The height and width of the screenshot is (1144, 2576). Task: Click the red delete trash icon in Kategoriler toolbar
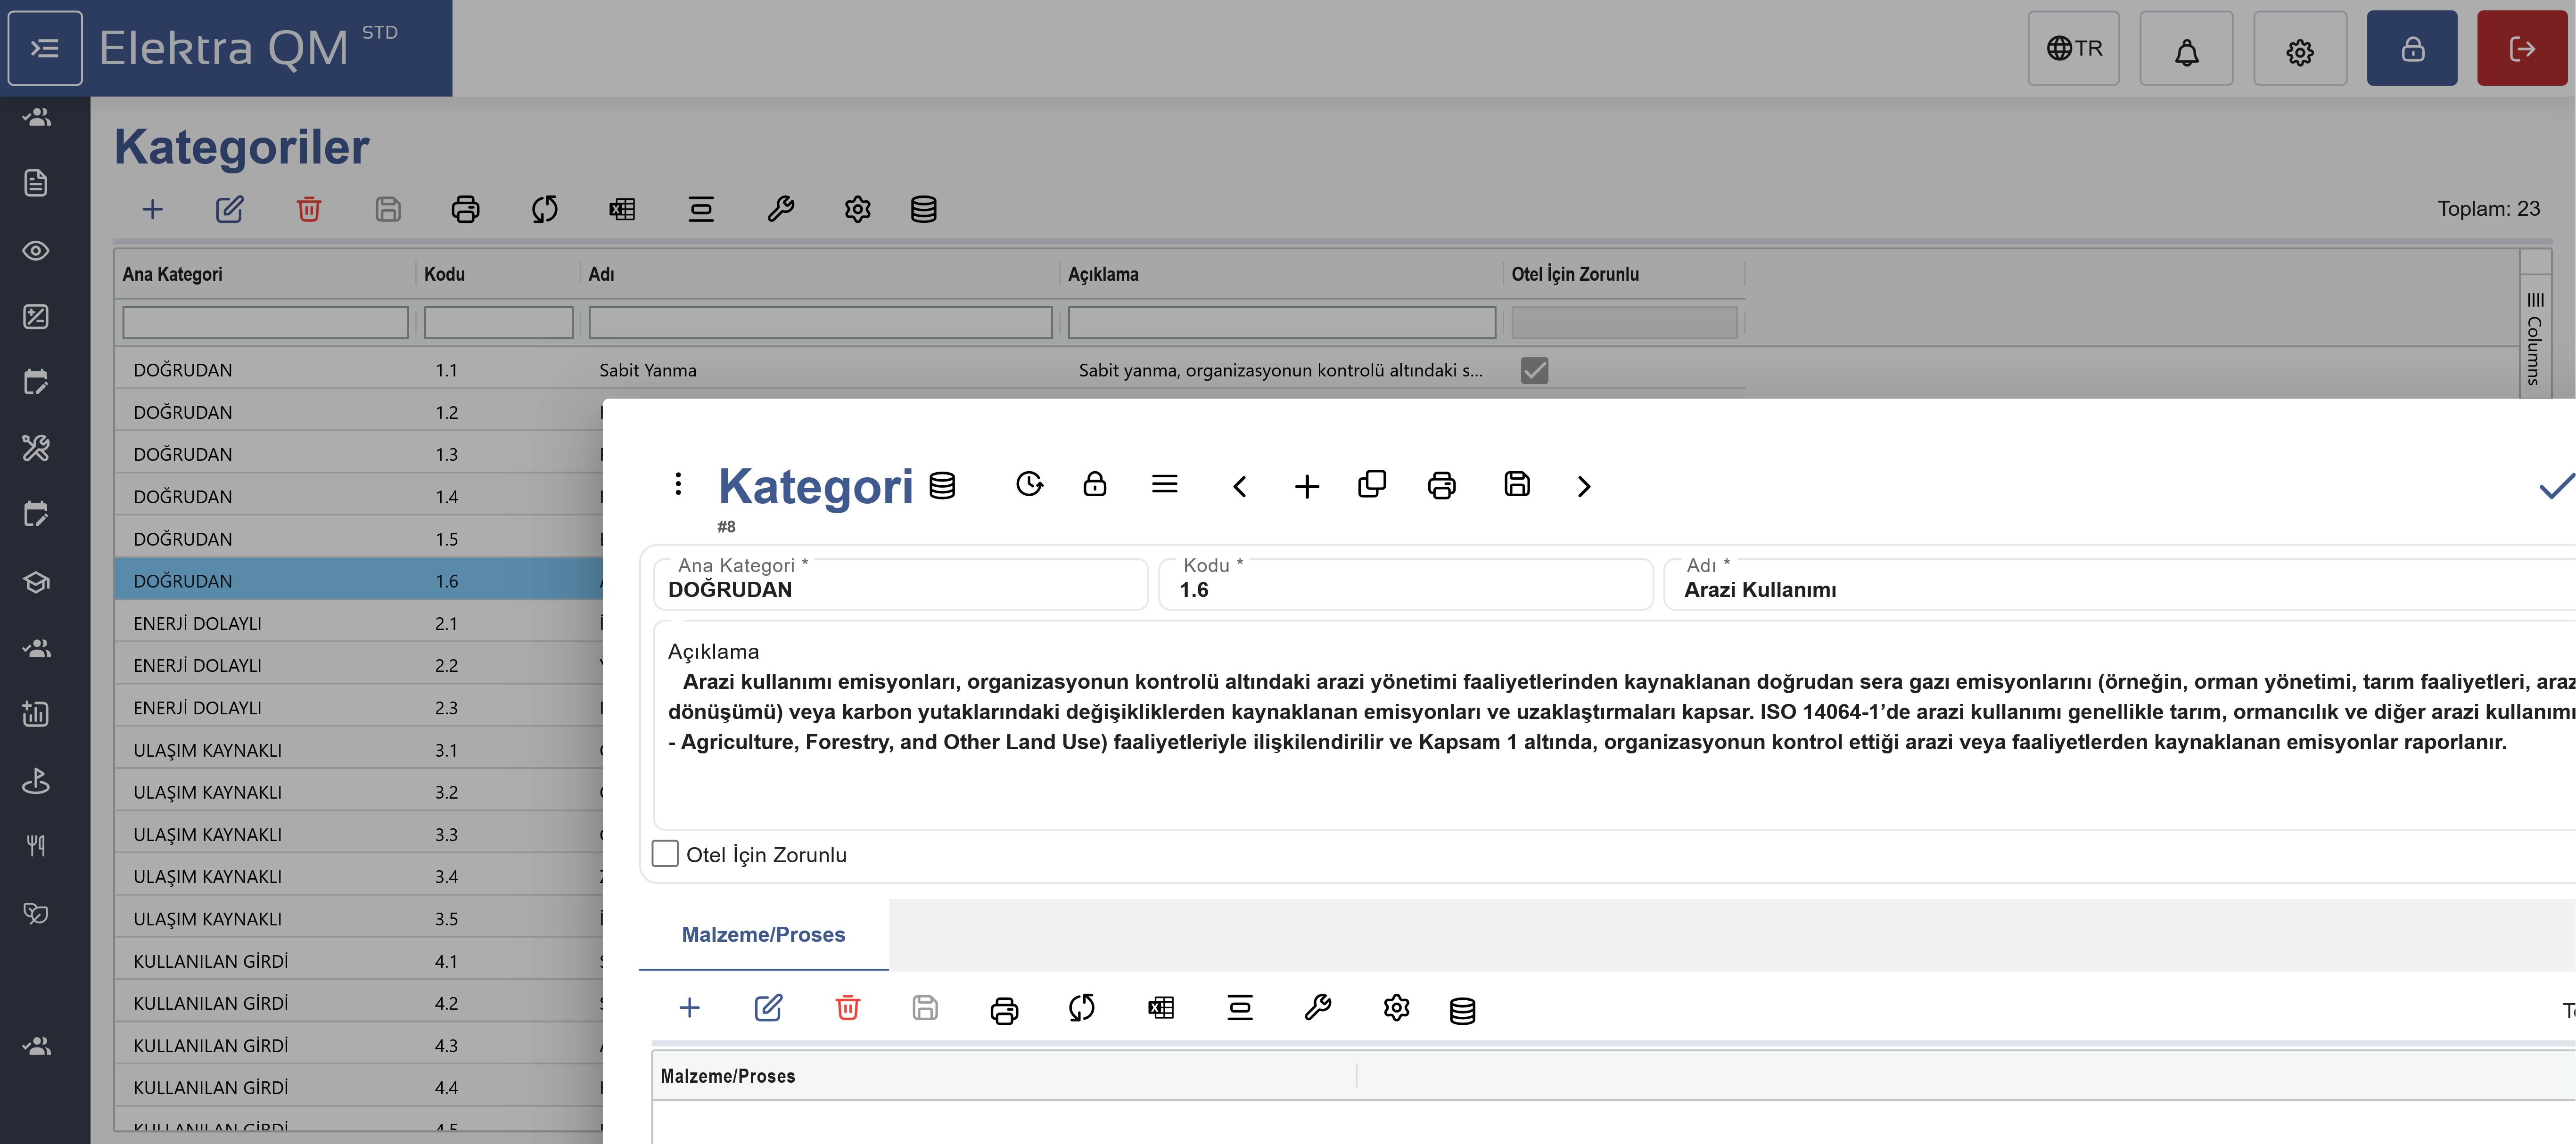coord(309,209)
